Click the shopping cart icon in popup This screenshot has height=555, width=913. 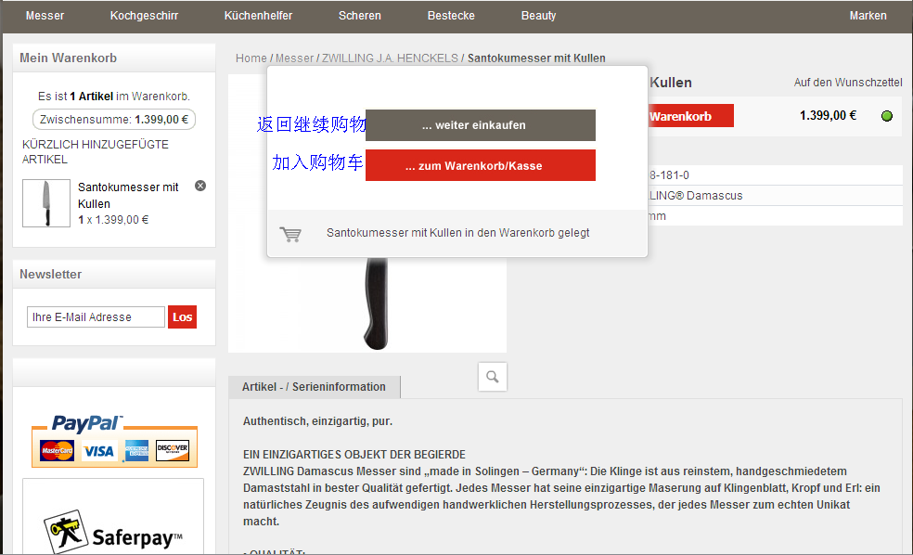tap(291, 234)
